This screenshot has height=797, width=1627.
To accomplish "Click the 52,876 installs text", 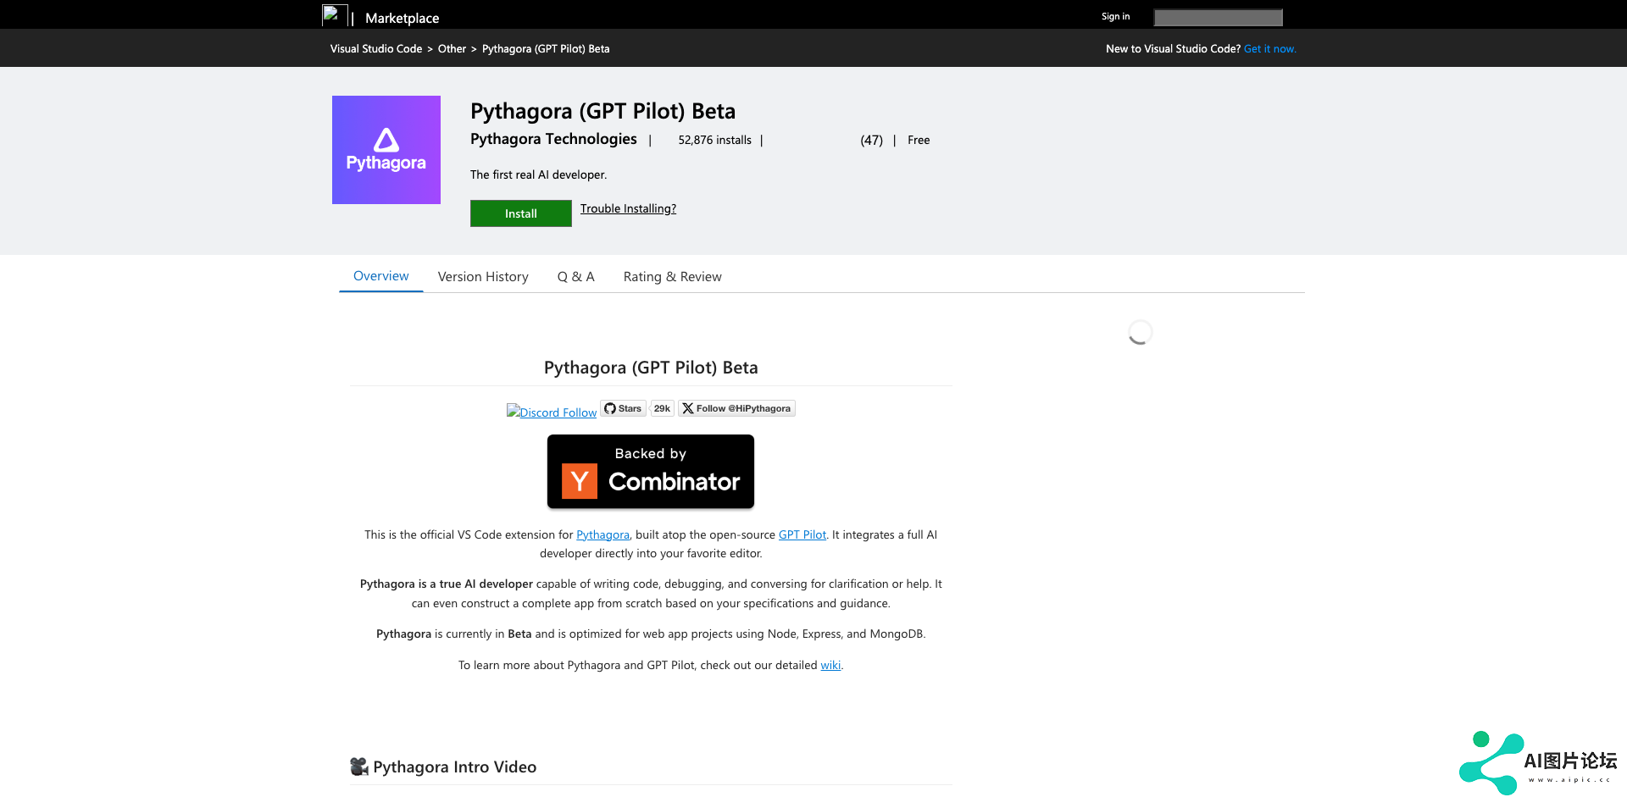I will click(714, 141).
